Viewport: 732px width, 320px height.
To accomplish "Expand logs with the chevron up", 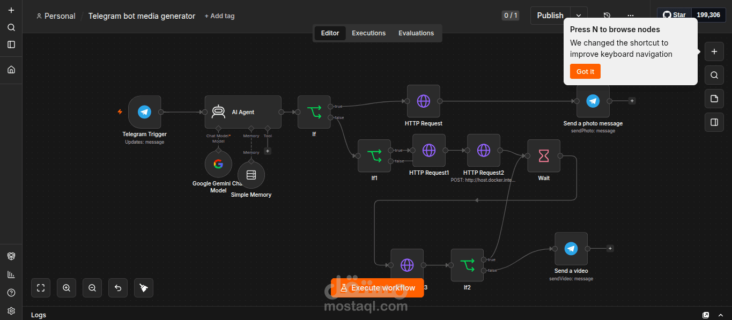I will click(722, 315).
